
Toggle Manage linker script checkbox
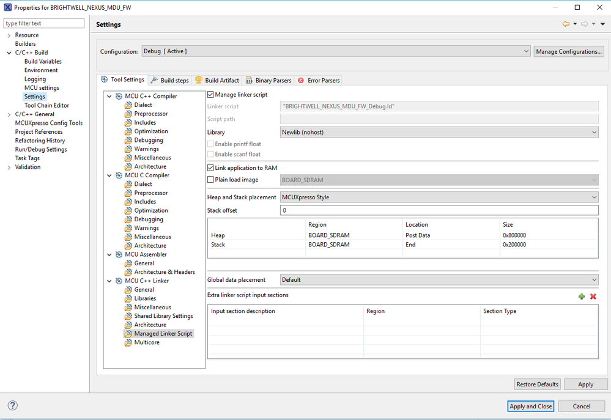point(210,95)
